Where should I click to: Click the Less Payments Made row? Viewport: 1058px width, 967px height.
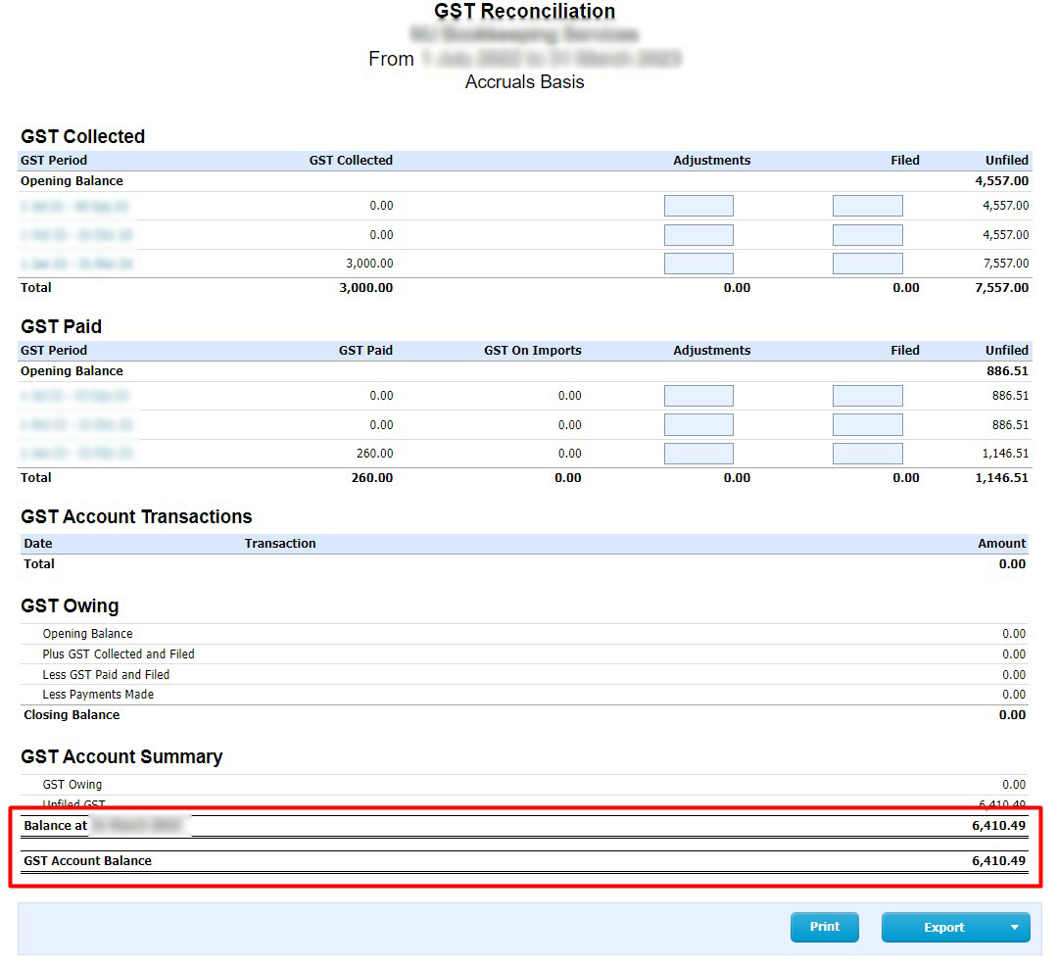[x=524, y=695]
